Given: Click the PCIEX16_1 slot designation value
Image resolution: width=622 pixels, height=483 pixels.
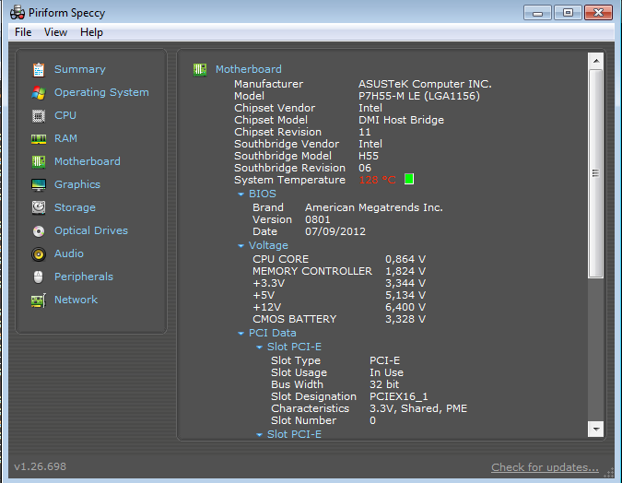Looking at the screenshot, I should (399, 396).
